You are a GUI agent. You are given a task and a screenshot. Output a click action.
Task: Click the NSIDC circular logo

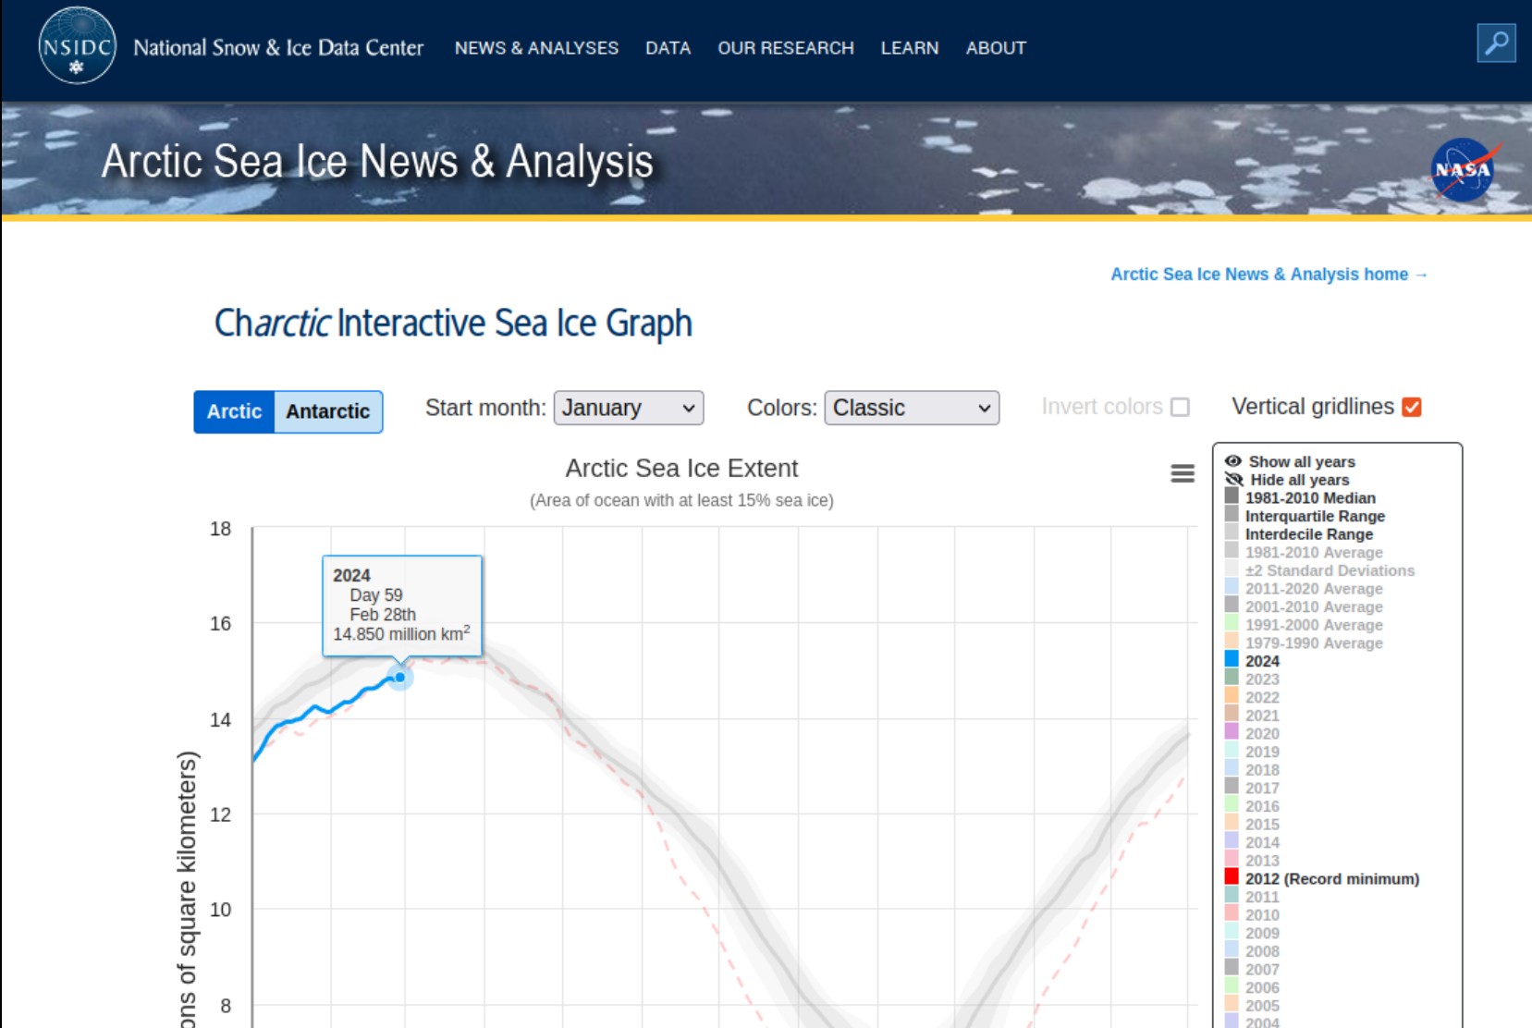[77, 46]
